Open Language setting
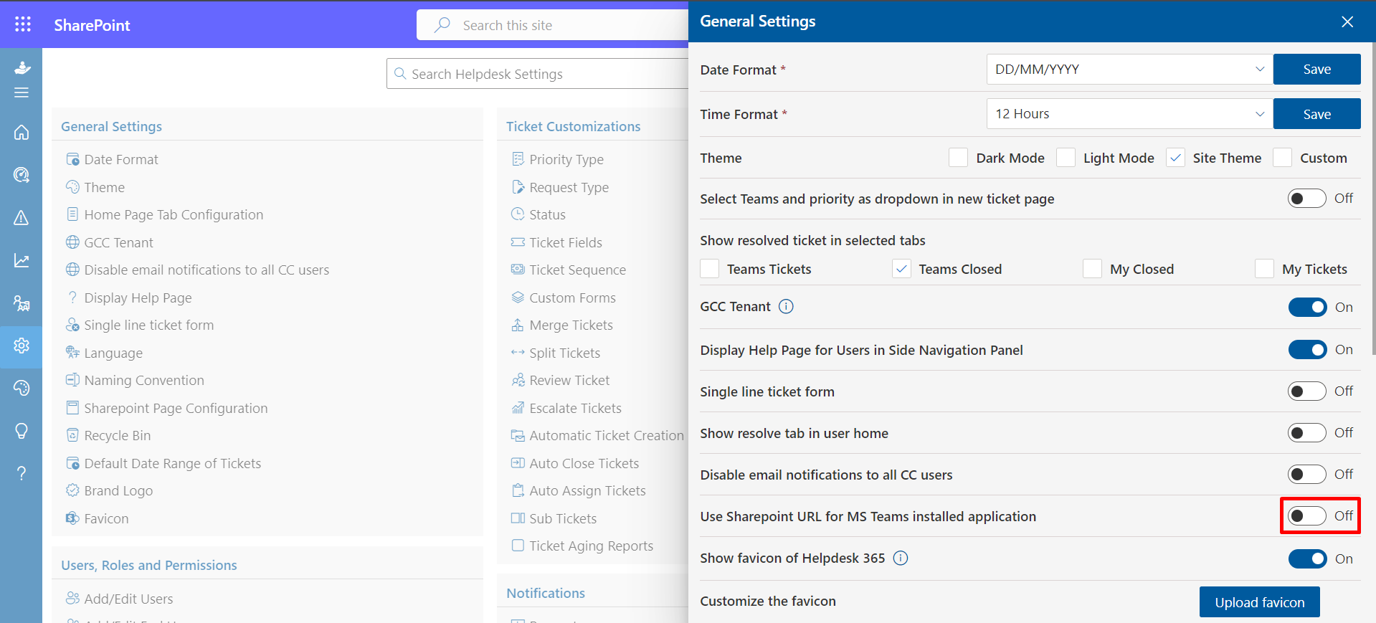The width and height of the screenshot is (1376, 623). point(104,353)
